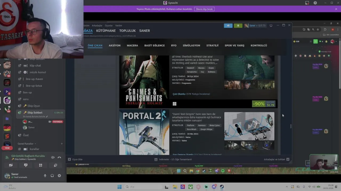Image resolution: width=341 pixels, height=191 pixels.
Task: Click the Zengin Hikâye tag
Action: [x=206, y=129]
